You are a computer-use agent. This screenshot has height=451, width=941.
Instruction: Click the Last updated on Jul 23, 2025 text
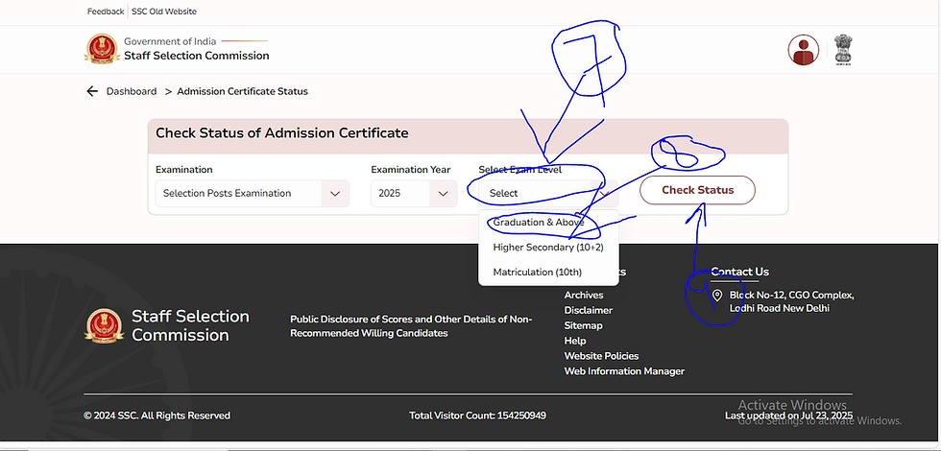788,415
